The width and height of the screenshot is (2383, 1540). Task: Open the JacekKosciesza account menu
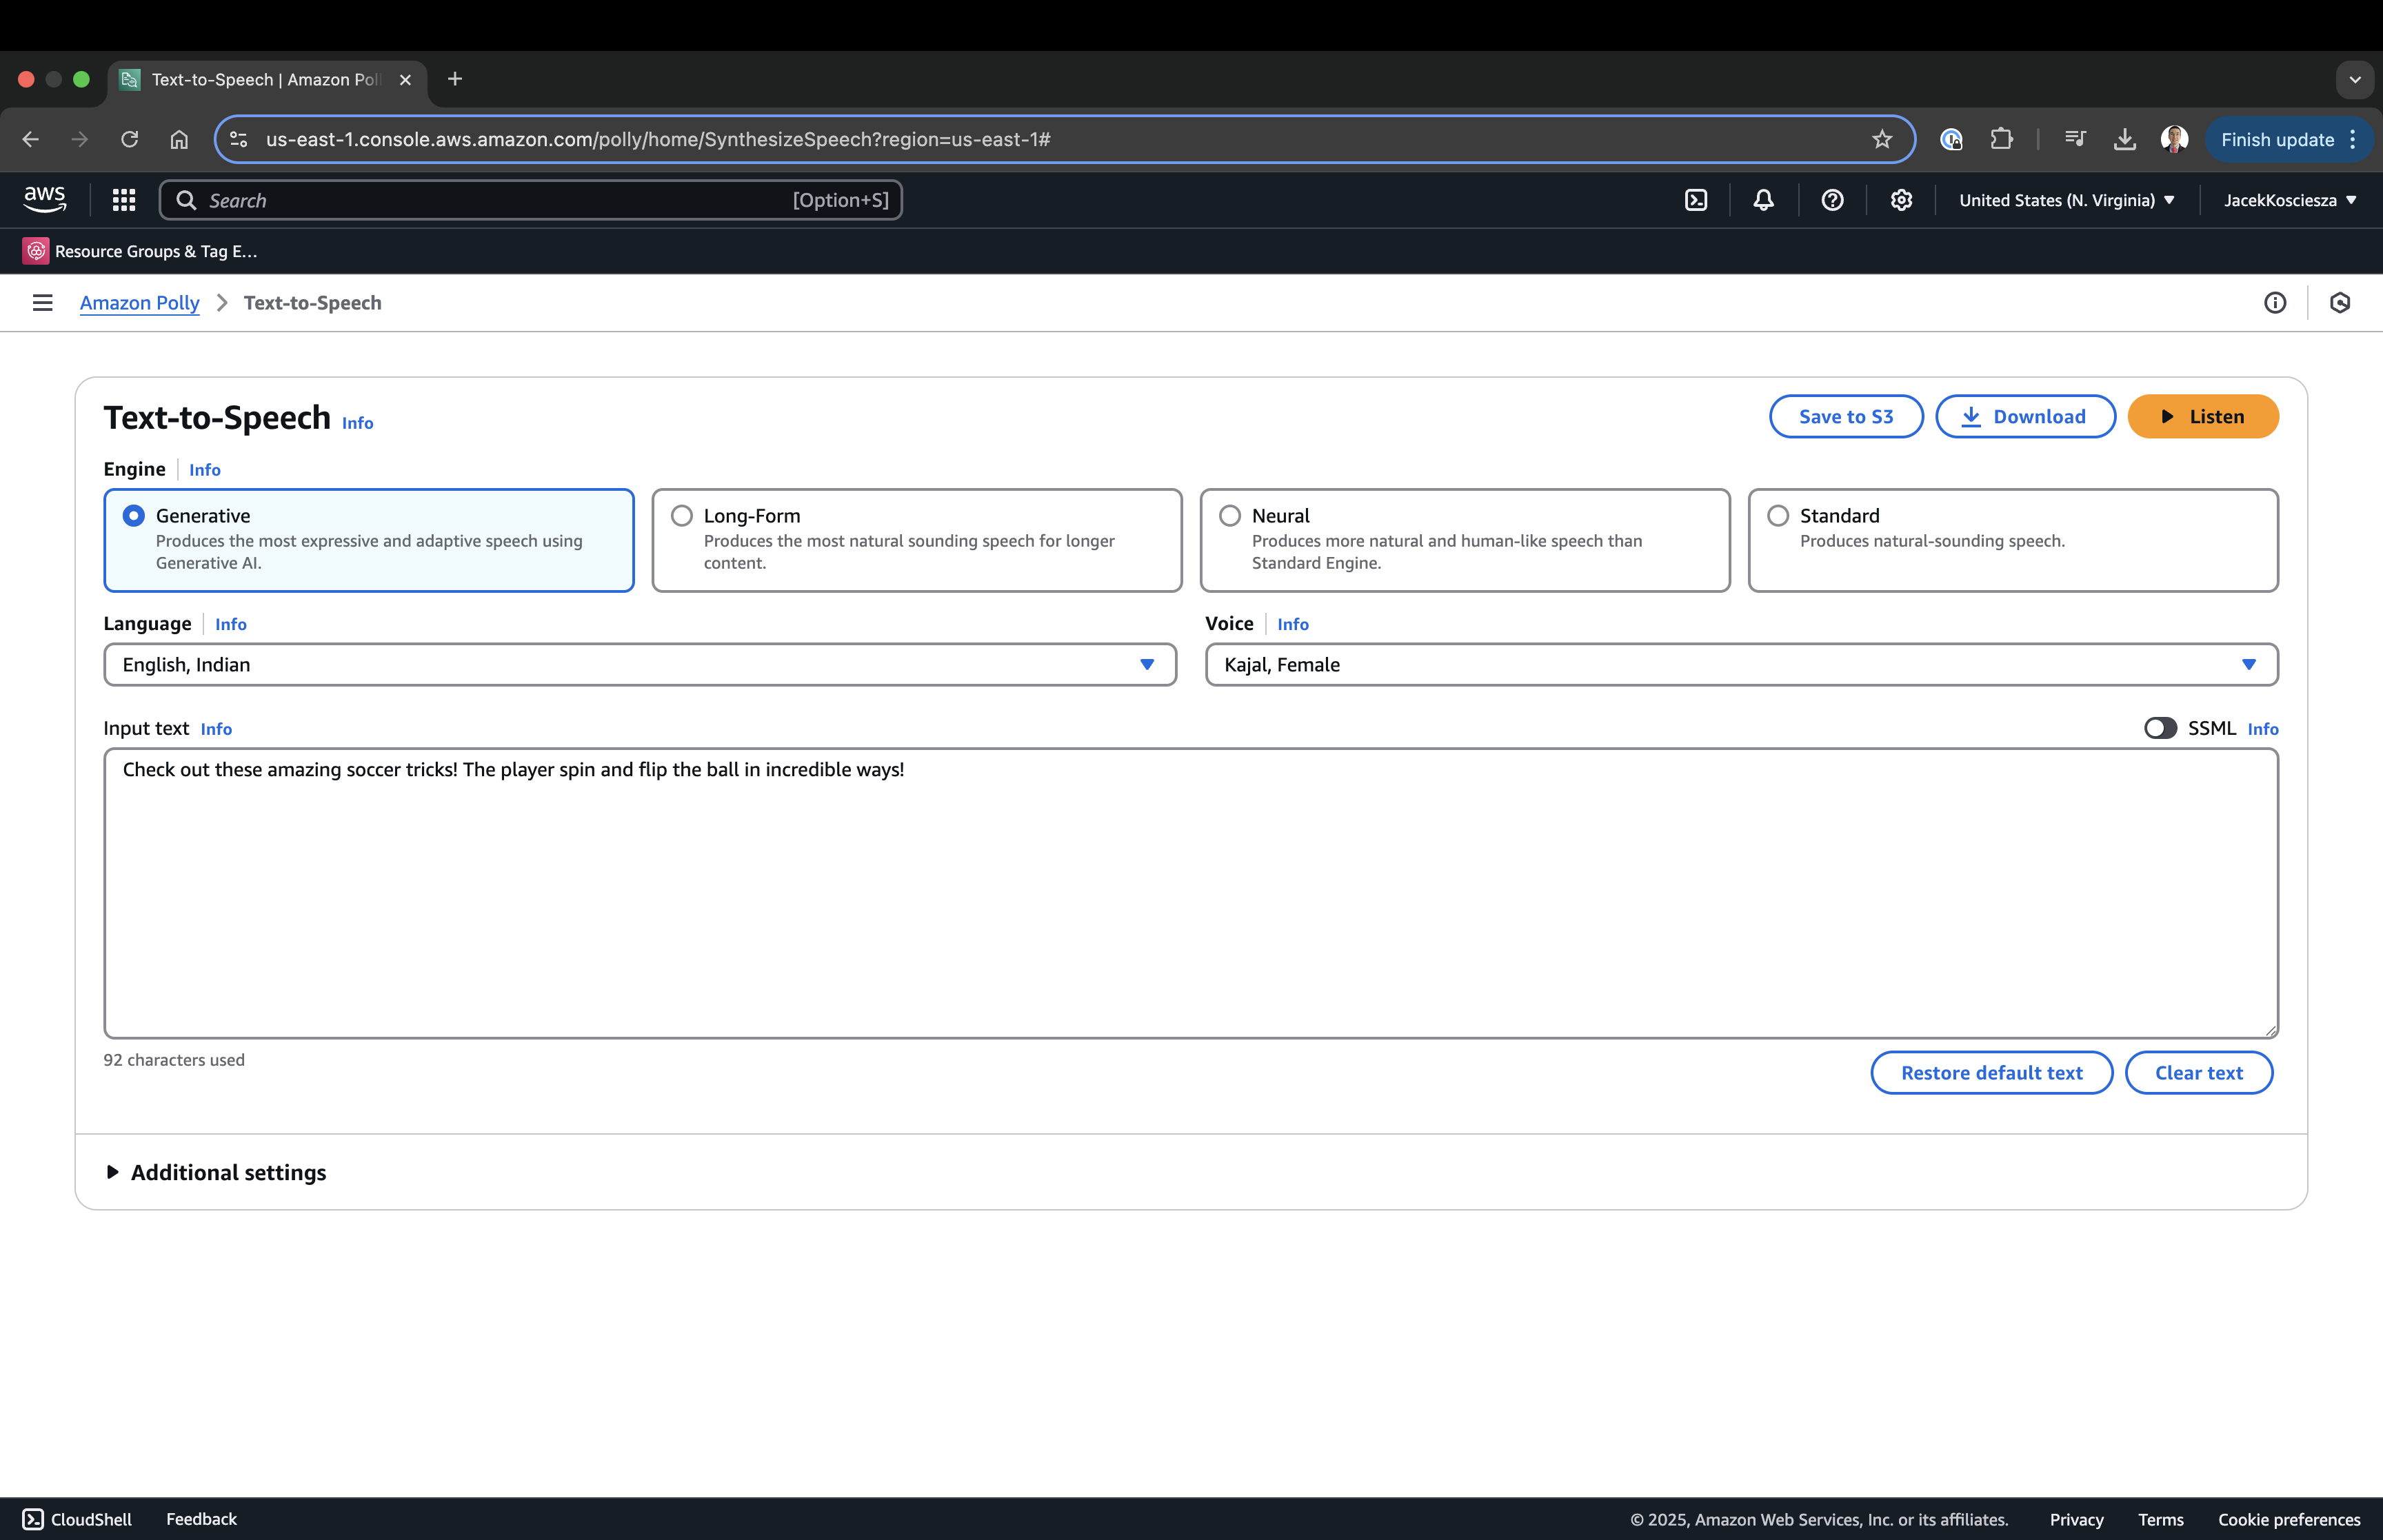[x=2289, y=200]
